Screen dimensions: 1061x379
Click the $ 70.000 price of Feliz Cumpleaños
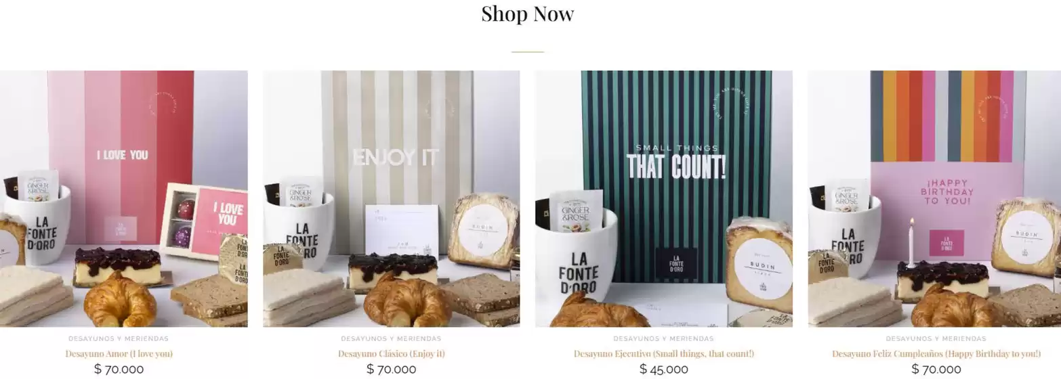pyautogui.click(x=936, y=370)
